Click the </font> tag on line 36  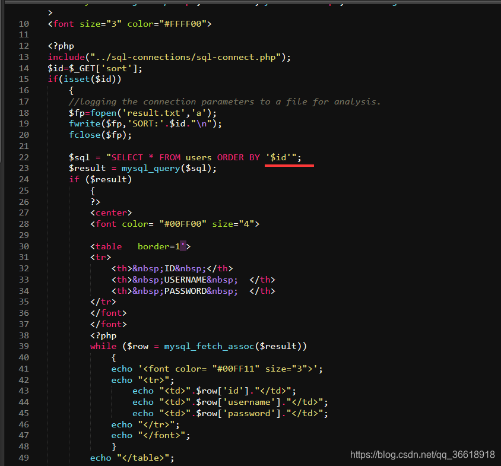coord(108,313)
